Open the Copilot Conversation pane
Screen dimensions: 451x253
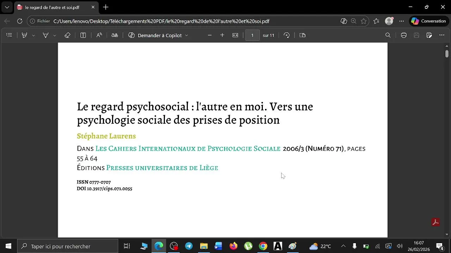(x=429, y=21)
